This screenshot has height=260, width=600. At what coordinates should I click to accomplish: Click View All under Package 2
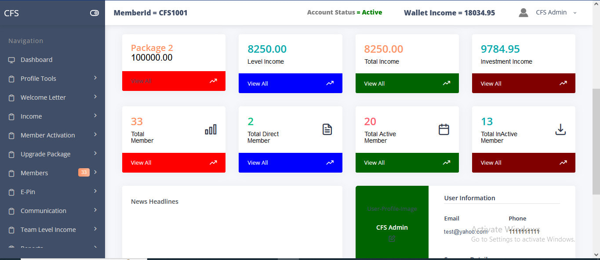click(141, 81)
